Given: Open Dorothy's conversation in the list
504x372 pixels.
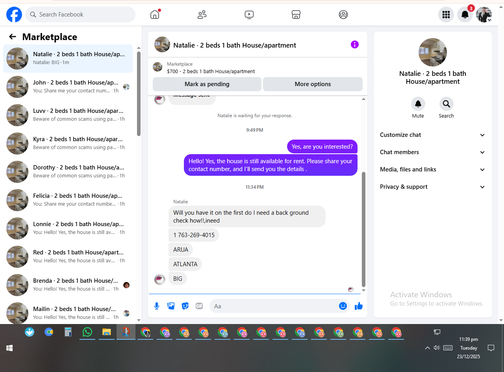Looking at the screenshot, I should 68,172.
